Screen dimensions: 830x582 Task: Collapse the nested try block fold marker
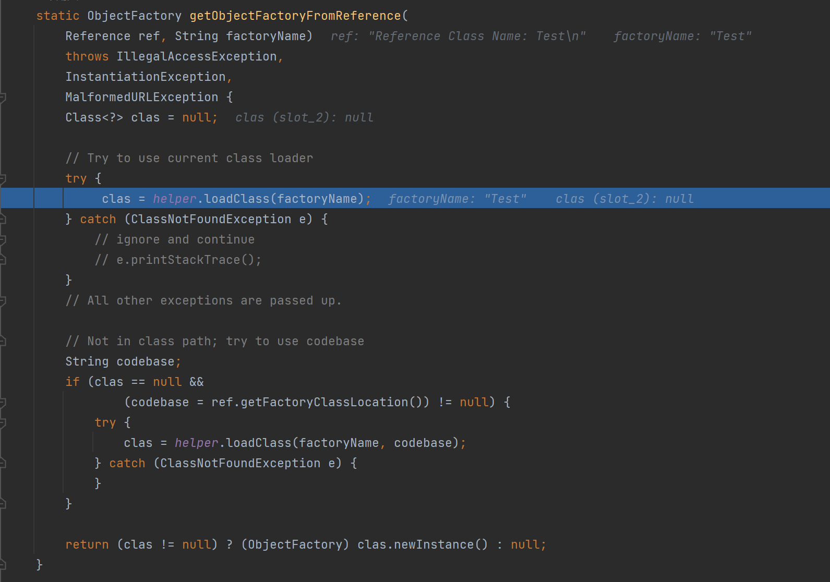coord(3,423)
